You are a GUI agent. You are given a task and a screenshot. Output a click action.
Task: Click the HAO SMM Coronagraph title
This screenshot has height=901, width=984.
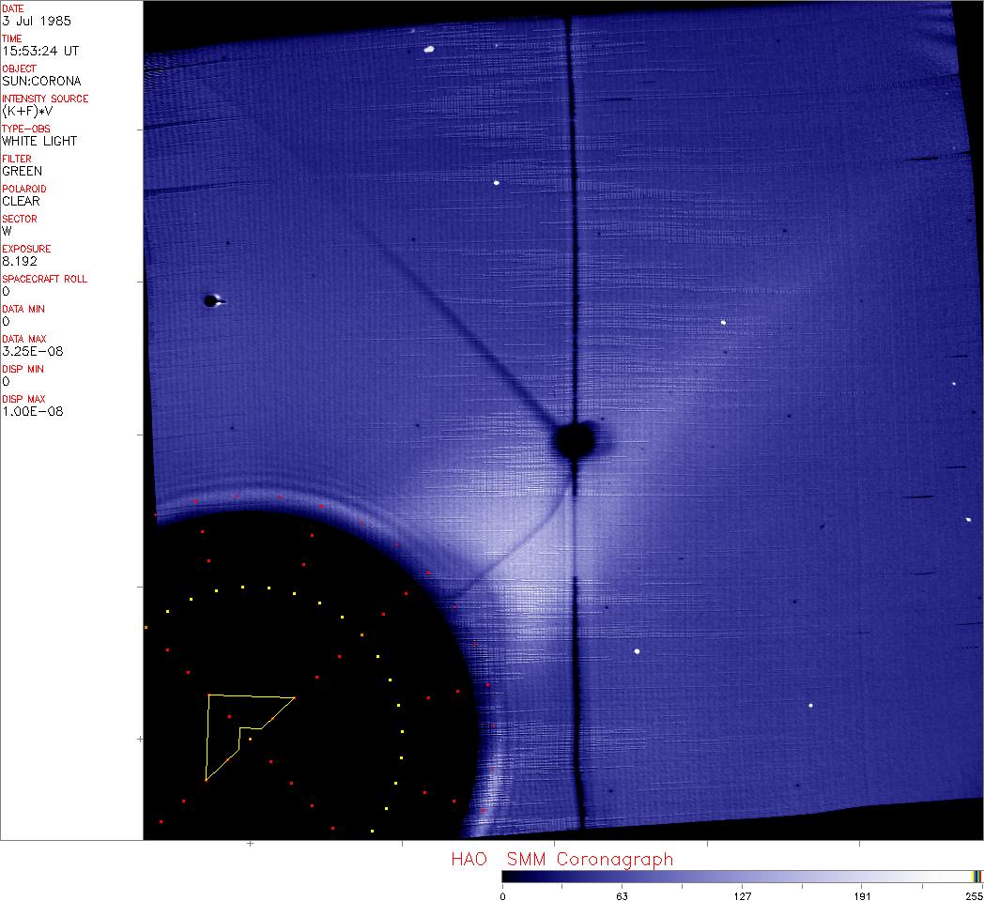coord(561,859)
